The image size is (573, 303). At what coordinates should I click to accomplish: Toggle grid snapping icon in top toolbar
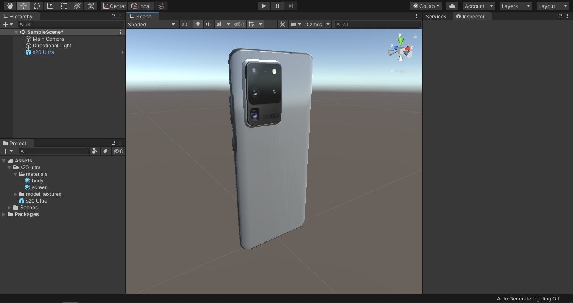161,6
